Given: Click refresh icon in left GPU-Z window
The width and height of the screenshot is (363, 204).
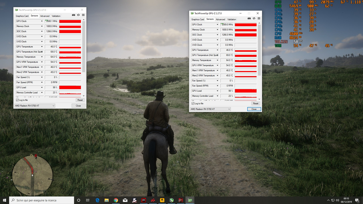Looking at the screenshot, I should [x=78, y=15].
